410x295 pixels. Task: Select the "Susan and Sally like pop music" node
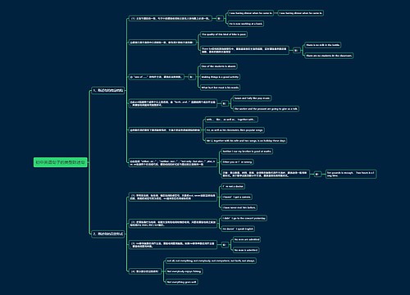252,98
